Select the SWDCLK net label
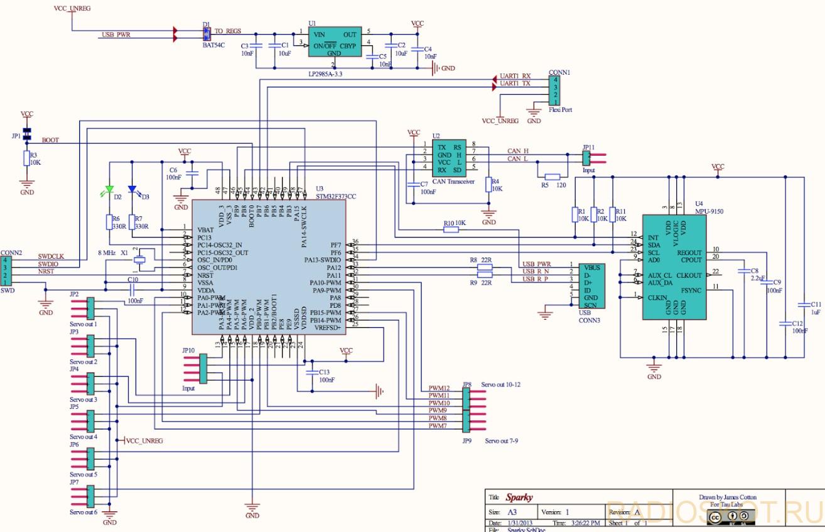This screenshot has height=532, width=825. 51,257
